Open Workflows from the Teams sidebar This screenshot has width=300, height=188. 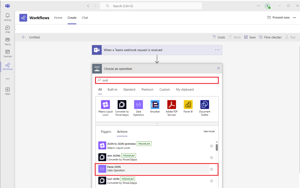(x=7, y=66)
